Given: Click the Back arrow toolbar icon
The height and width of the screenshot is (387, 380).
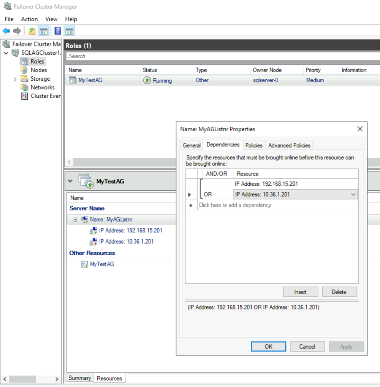Looking at the screenshot, I should pyautogui.click(x=6, y=31).
